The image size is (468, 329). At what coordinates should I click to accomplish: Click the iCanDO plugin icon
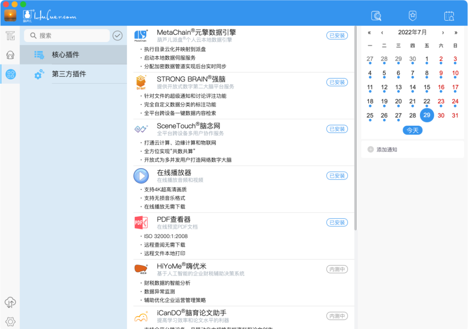141,317
